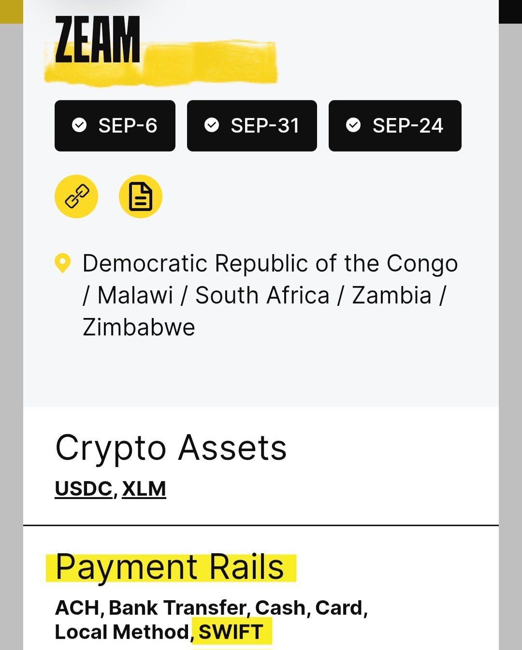Click the ACH payment rail
522x650 pixels.
[x=77, y=608]
